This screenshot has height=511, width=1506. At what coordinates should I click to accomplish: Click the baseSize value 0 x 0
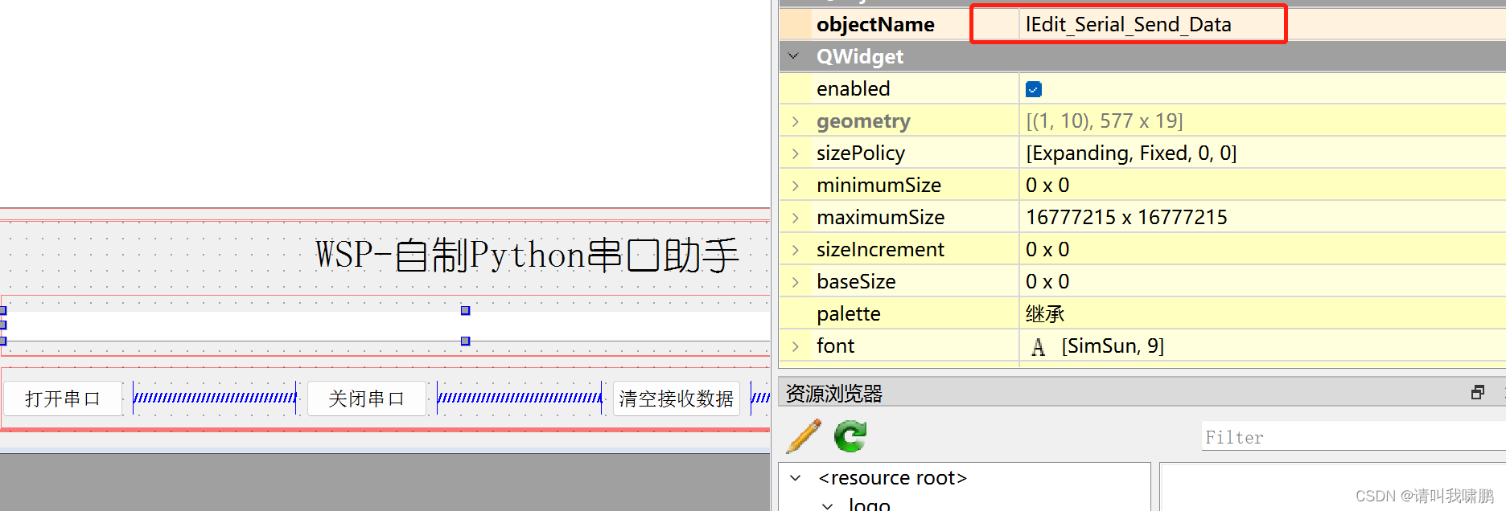[1047, 282]
